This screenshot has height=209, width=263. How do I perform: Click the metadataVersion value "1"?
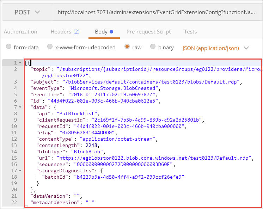pyautogui.click(x=90, y=202)
